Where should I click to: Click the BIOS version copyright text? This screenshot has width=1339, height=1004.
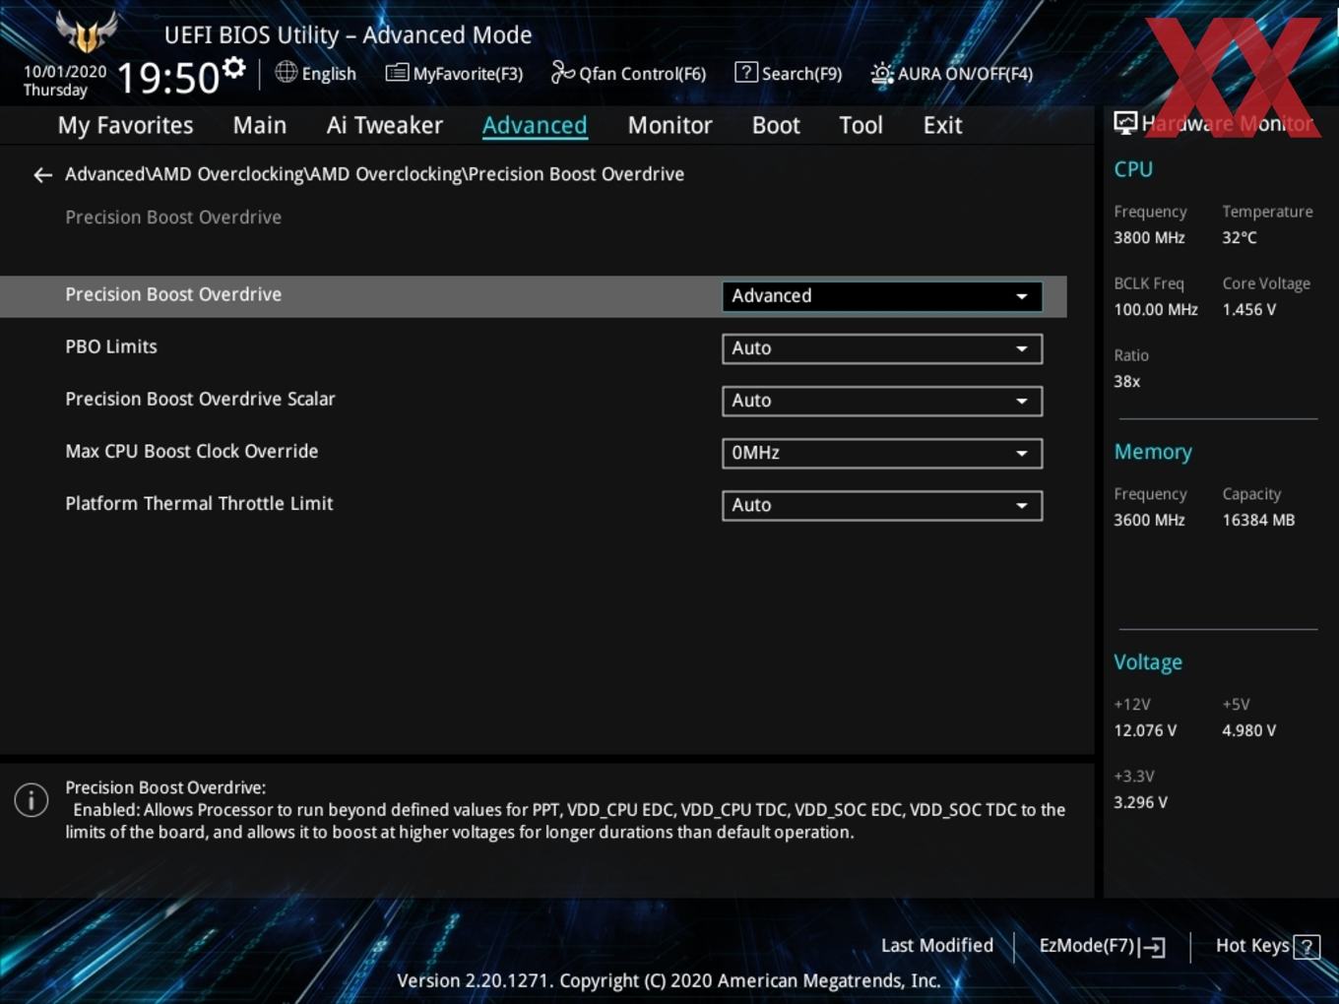669,980
